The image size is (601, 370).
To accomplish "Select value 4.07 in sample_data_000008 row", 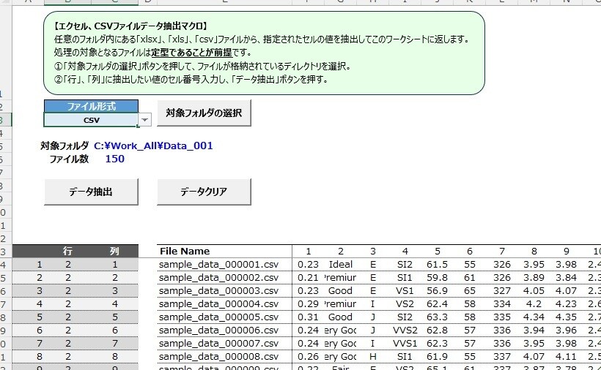I will pyautogui.click(x=534, y=357).
